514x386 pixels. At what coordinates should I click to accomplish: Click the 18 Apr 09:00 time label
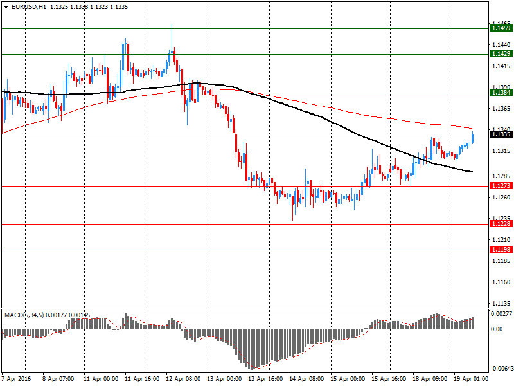430,379
